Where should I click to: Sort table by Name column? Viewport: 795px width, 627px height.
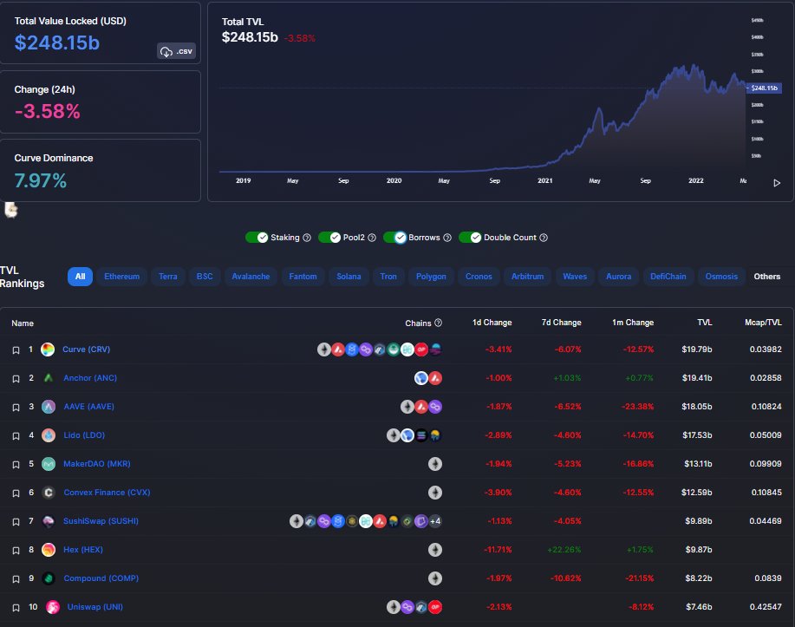click(x=23, y=323)
